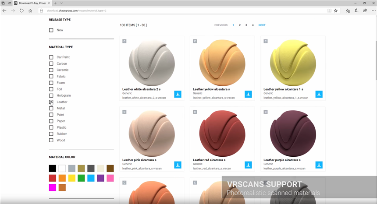377x204 pixels.
Task: Click download icon for Leather red alcantara
Action: 248,165
